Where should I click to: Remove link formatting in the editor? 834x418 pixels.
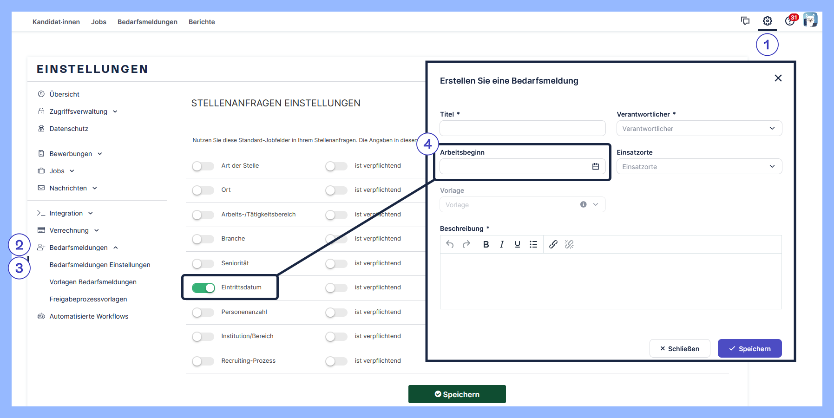click(569, 244)
